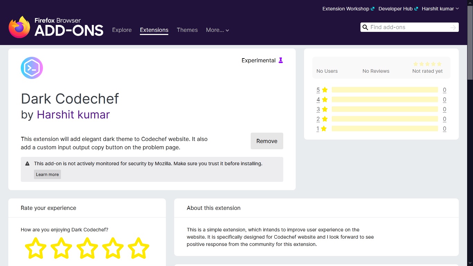
Task: Click the Dark Codechef extension icon
Action: [x=32, y=68]
